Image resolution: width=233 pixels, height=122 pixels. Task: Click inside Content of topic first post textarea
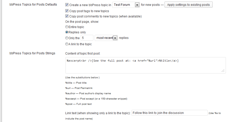coord(146,65)
